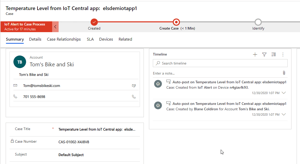Click the Tom's Bike and Ski account name field

34,75
